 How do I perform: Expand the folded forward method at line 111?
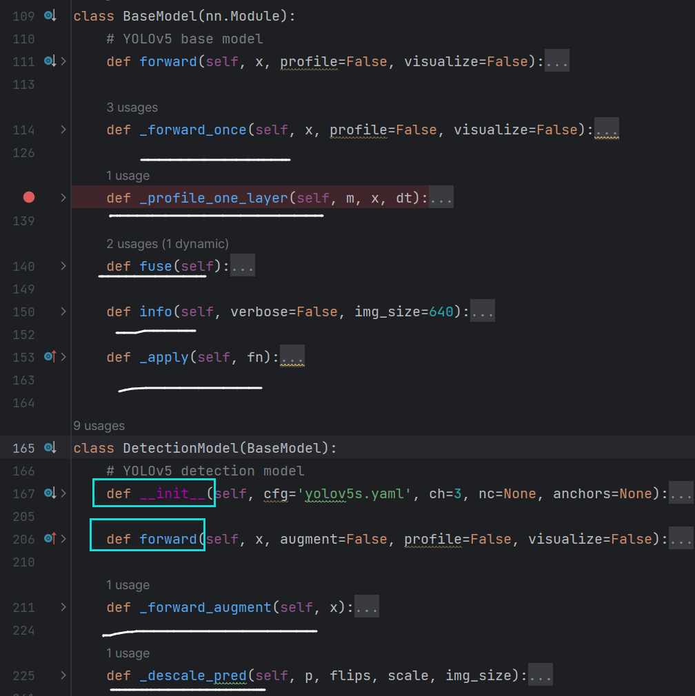[x=63, y=61]
